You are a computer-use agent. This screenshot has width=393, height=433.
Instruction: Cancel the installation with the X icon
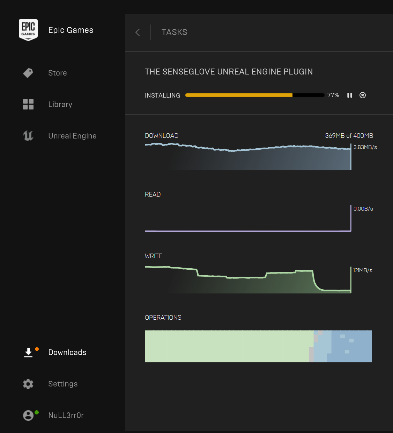pos(362,95)
